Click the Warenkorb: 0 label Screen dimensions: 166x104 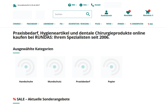[x=148, y=15]
